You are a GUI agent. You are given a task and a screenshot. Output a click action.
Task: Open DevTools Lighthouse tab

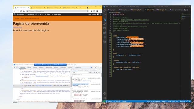pos(78,68)
